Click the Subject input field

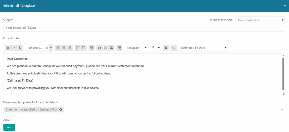[144, 28]
